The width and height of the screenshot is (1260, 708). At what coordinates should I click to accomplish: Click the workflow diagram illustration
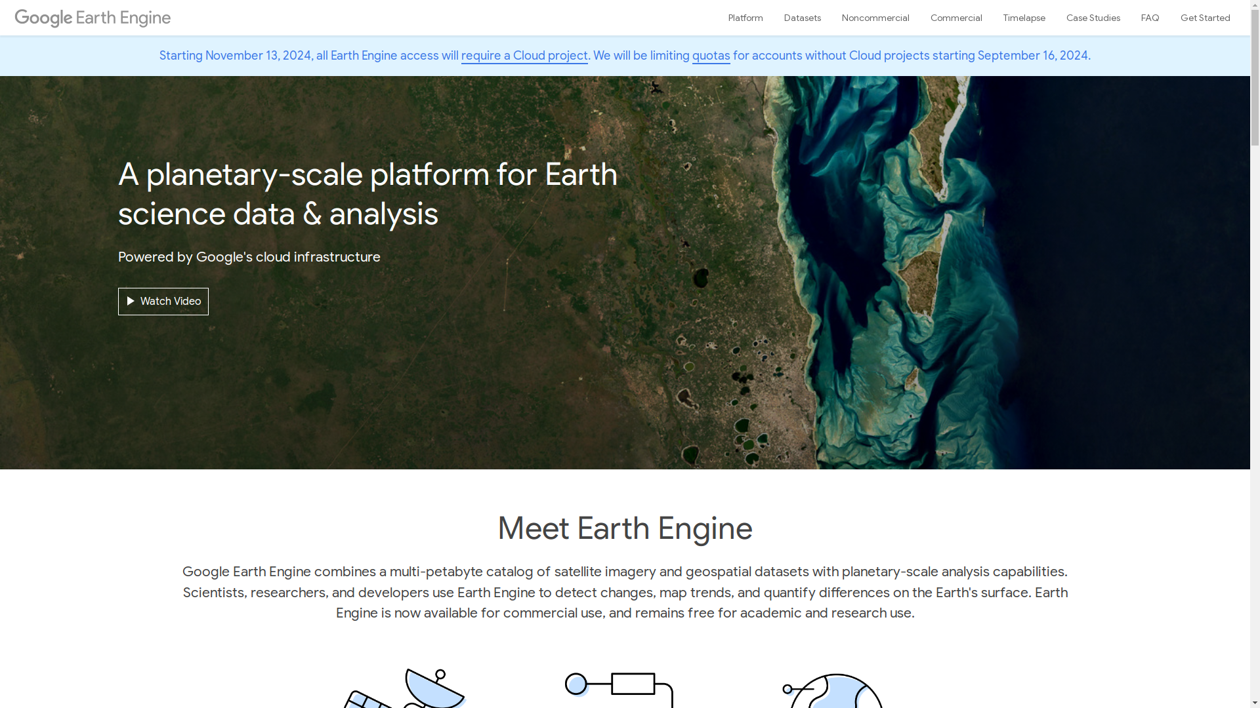619,690
